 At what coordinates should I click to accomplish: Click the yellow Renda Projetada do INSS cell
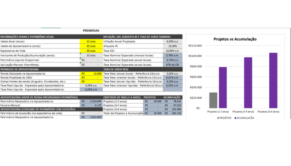91,77
